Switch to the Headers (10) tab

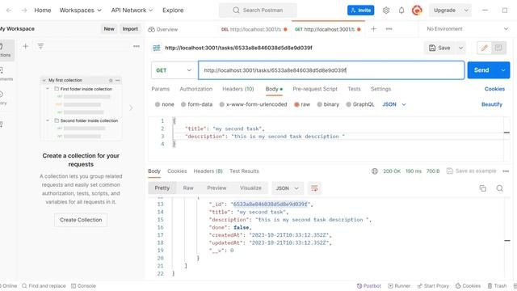[238, 89]
